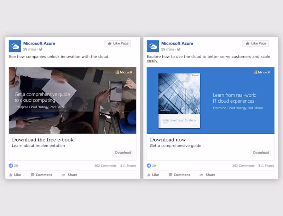Click the Microsoft logo in left ad image

point(124,72)
